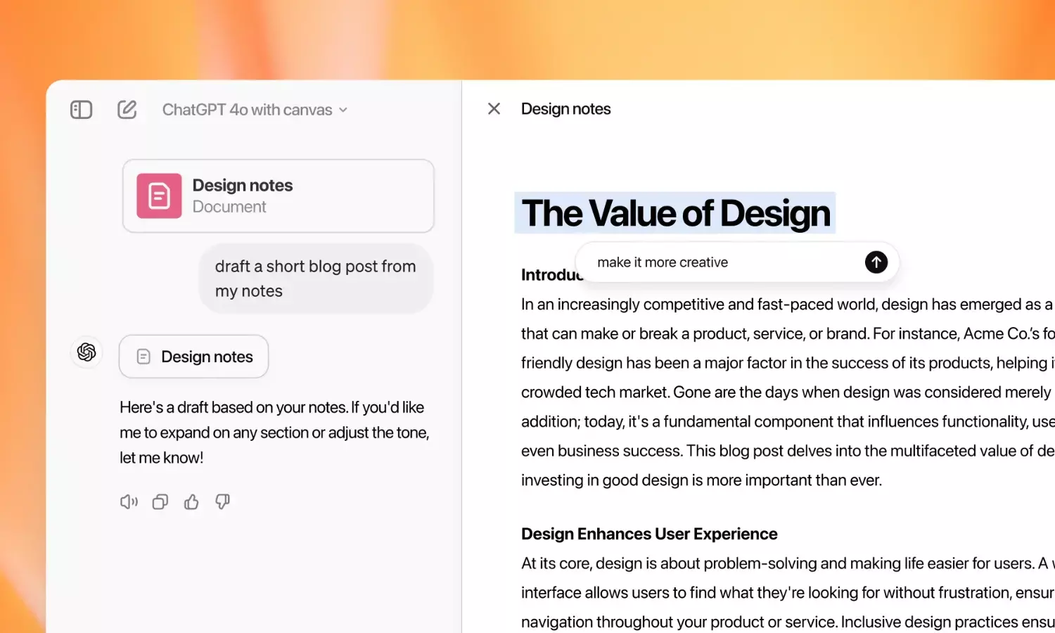Close the Design notes canvas
The image size is (1055, 633).
[494, 109]
